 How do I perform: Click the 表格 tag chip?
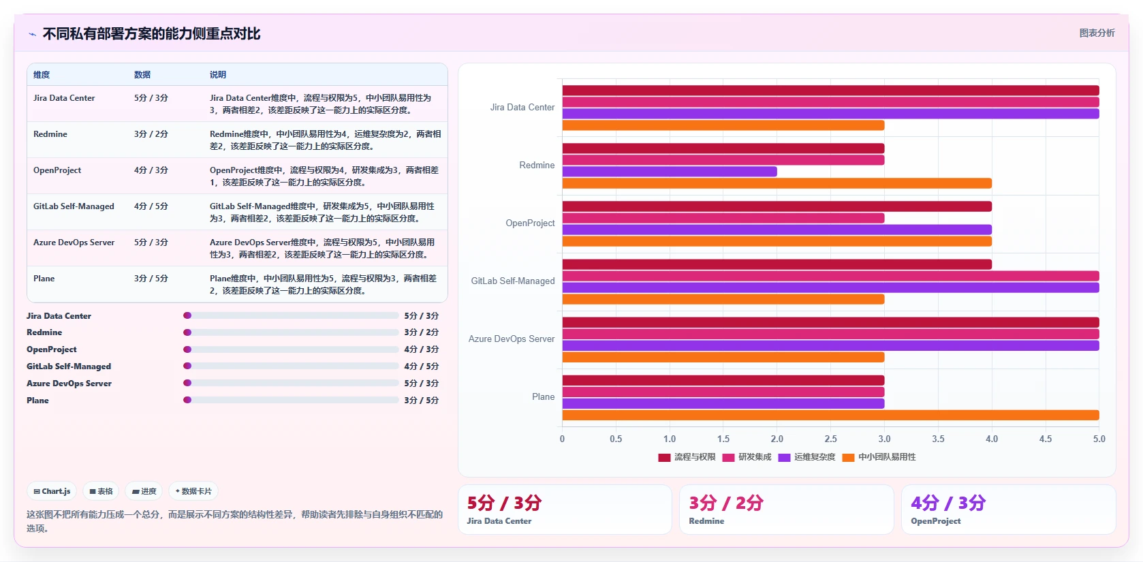[x=101, y=491]
